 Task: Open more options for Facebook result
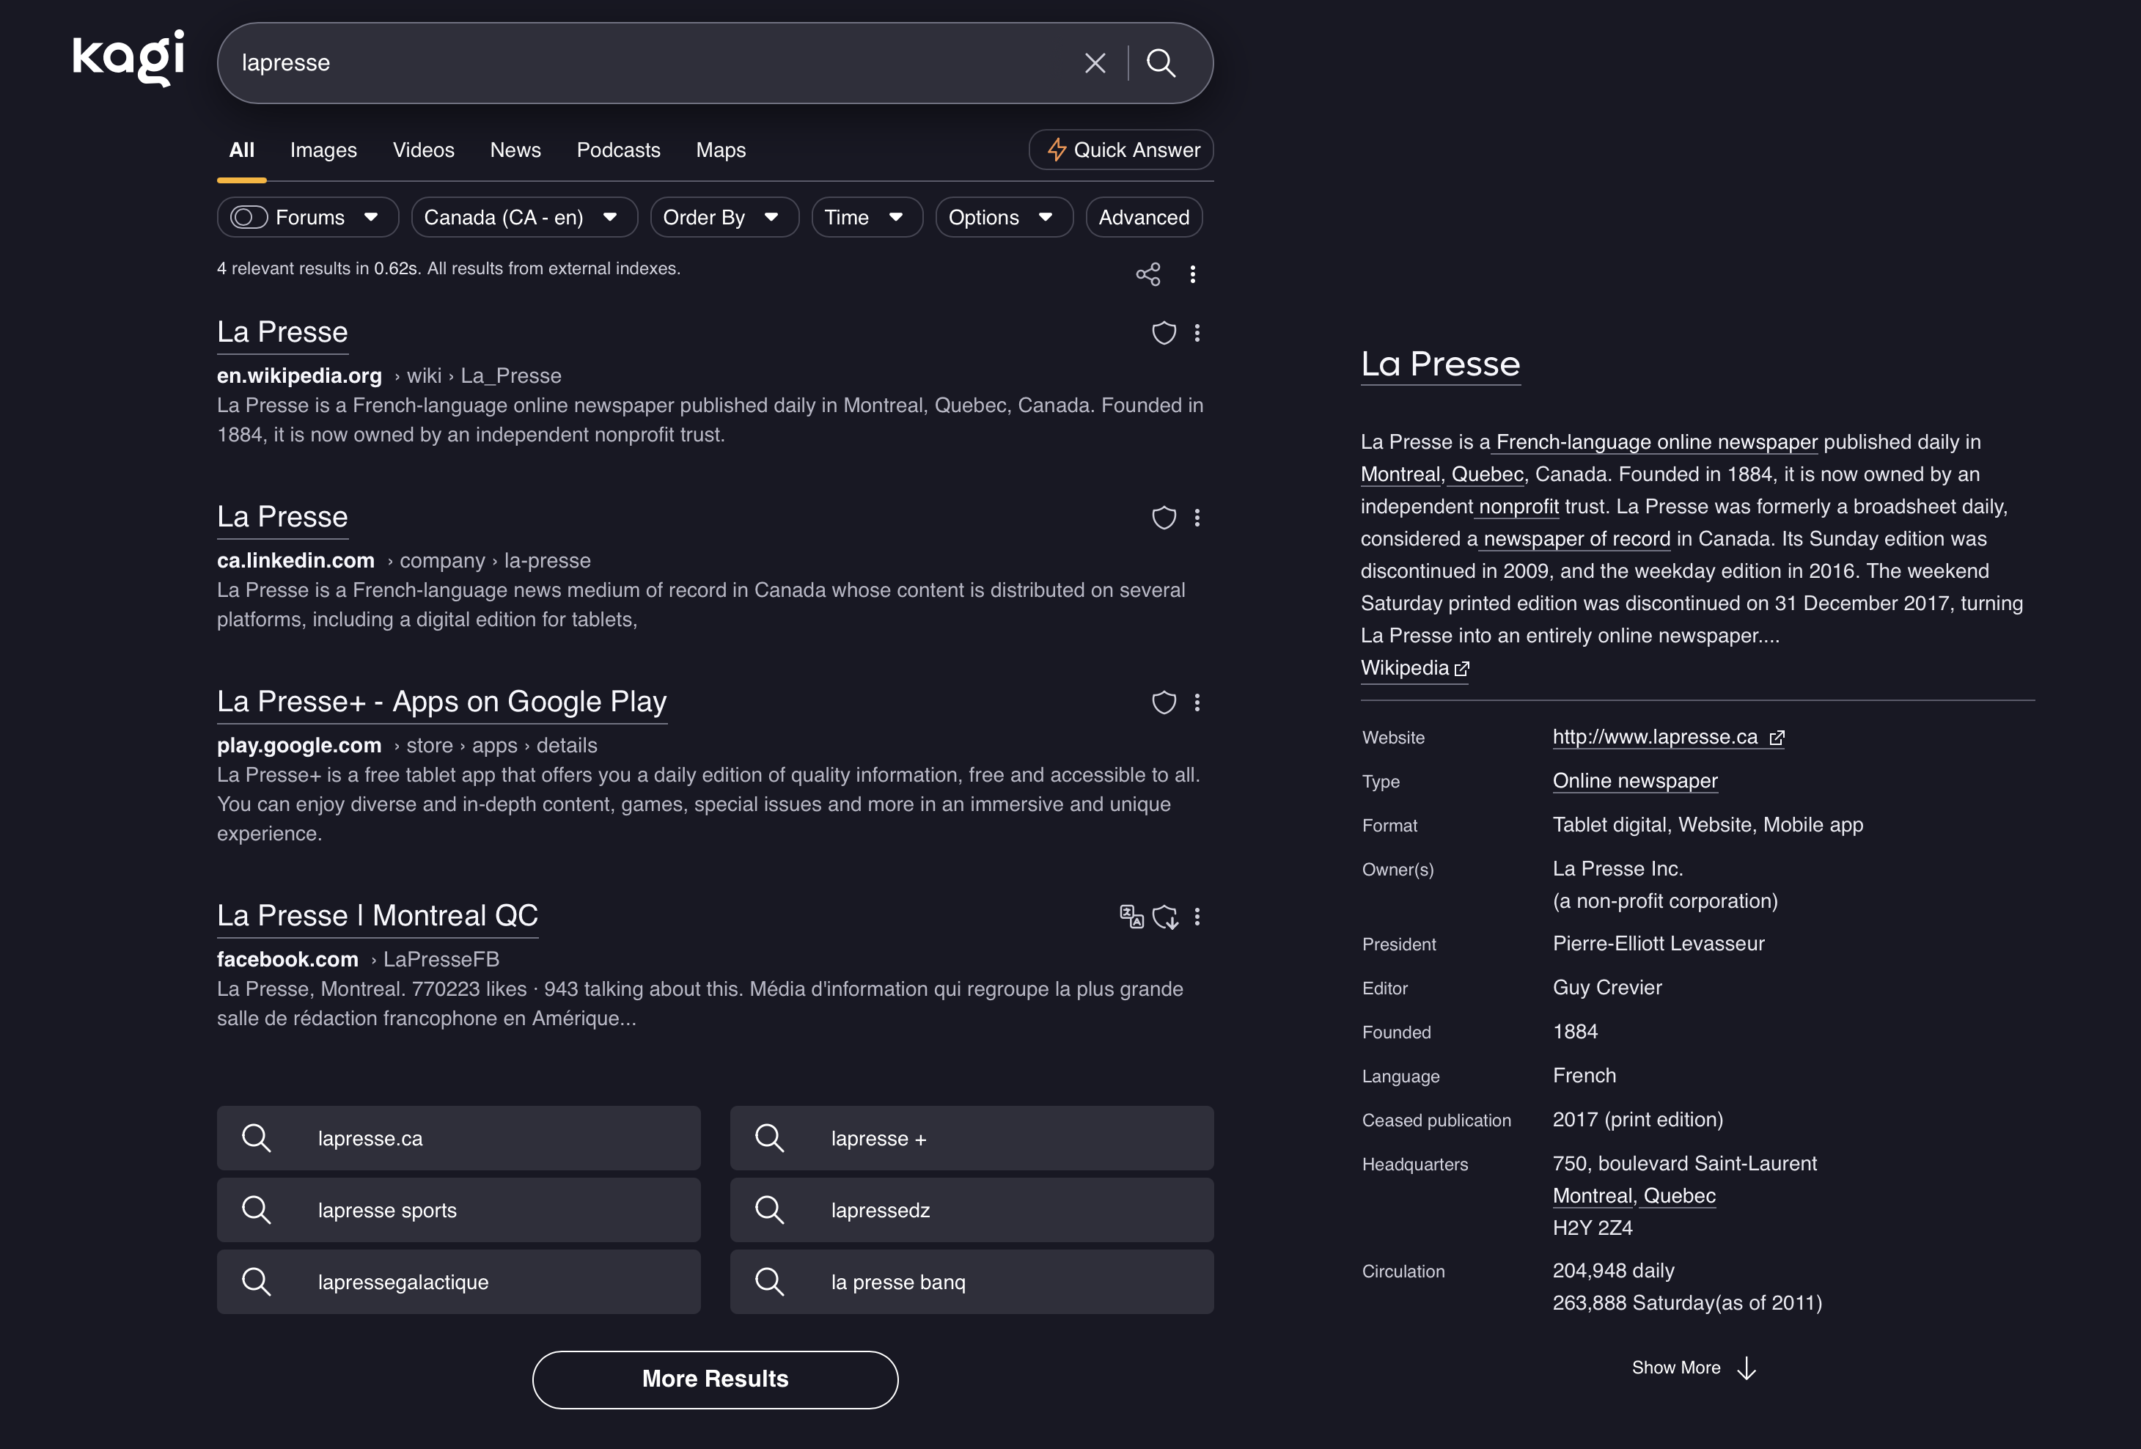tap(1197, 917)
